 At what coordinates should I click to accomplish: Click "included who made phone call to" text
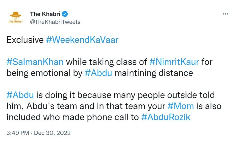(x=72, y=117)
